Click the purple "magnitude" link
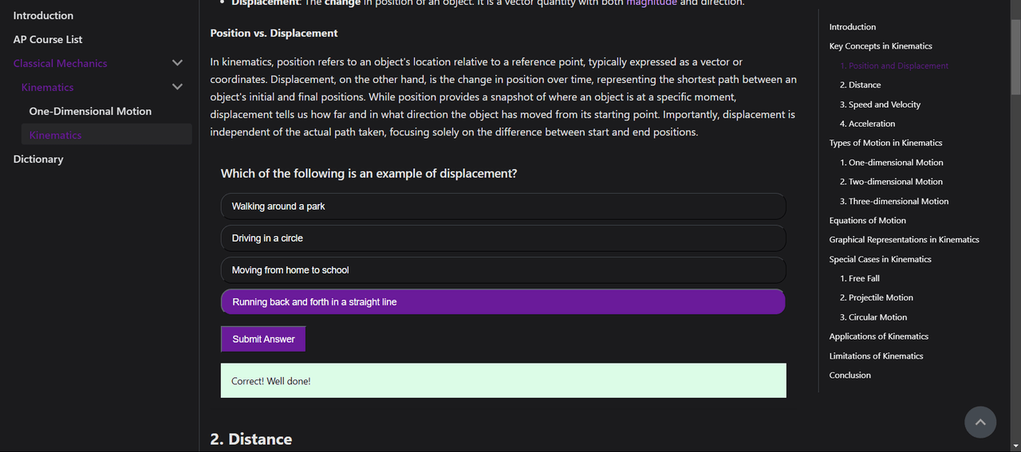The width and height of the screenshot is (1021, 452). (652, 2)
